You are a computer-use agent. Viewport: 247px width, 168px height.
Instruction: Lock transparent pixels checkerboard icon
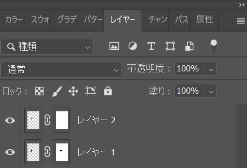click(x=39, y=91)
